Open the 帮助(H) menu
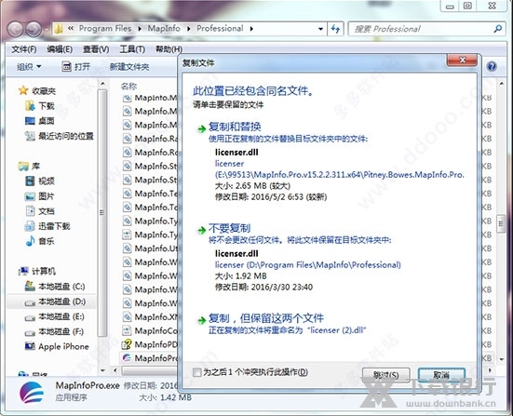The width and height of the screenshot is (513, 416). pyautogui.click(x=169, y=49)
